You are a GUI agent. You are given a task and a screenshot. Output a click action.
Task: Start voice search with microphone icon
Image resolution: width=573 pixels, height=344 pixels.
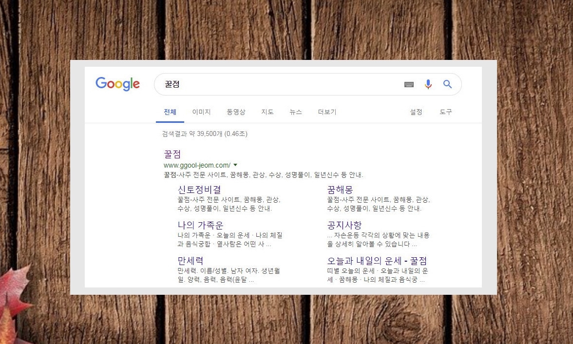(428, 84)
